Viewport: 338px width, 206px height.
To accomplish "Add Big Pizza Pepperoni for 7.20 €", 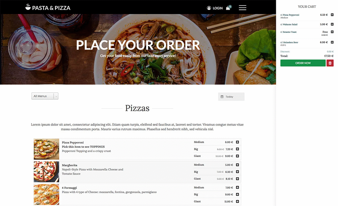I will tap(237, 149).
